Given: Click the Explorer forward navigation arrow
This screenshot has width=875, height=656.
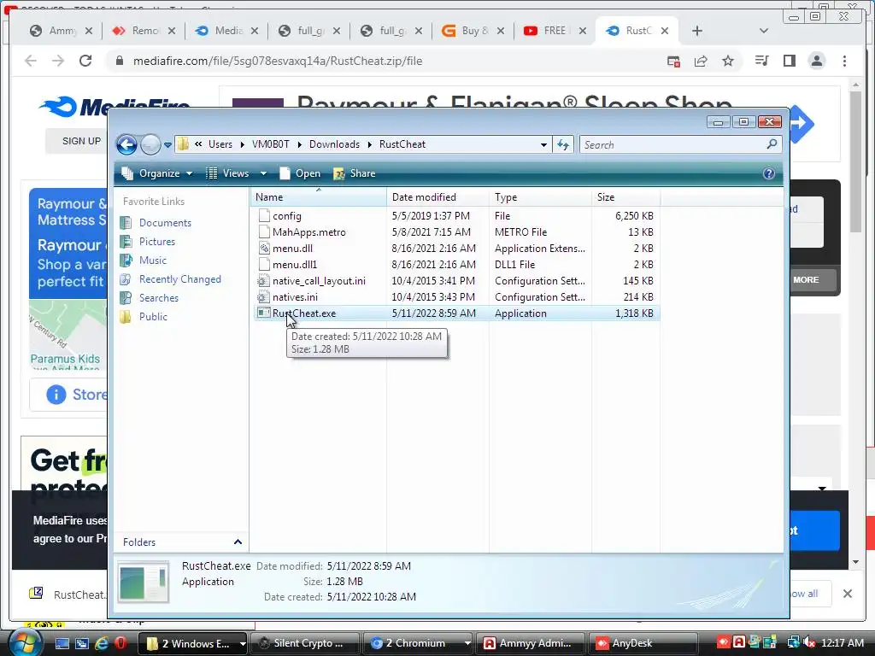Looking at the screenshot, I should tap(150, 144).
